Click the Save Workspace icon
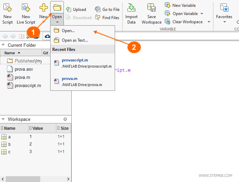This screenshot has width=239, height=182. pos(151,8)
